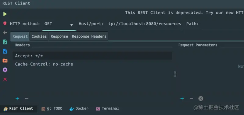Select the Accept header row
Viewport: 244px width, 115px height.
[92, 56]
